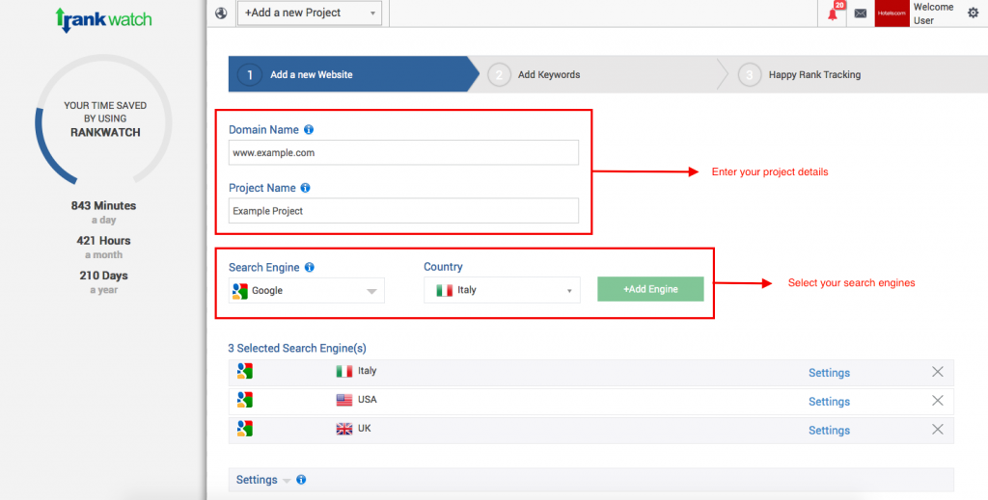The width and height of the screenshot is (988, 500).
Task: Open the Search Engine Google dropdown
Action: 306,291
